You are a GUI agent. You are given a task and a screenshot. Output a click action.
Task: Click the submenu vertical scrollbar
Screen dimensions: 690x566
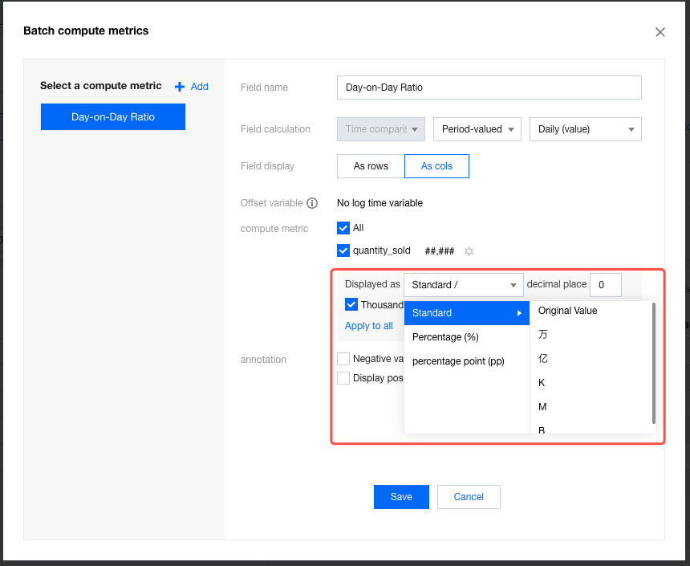654,362
